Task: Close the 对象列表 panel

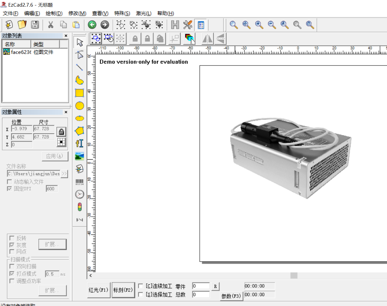Action: pos(66,36)
